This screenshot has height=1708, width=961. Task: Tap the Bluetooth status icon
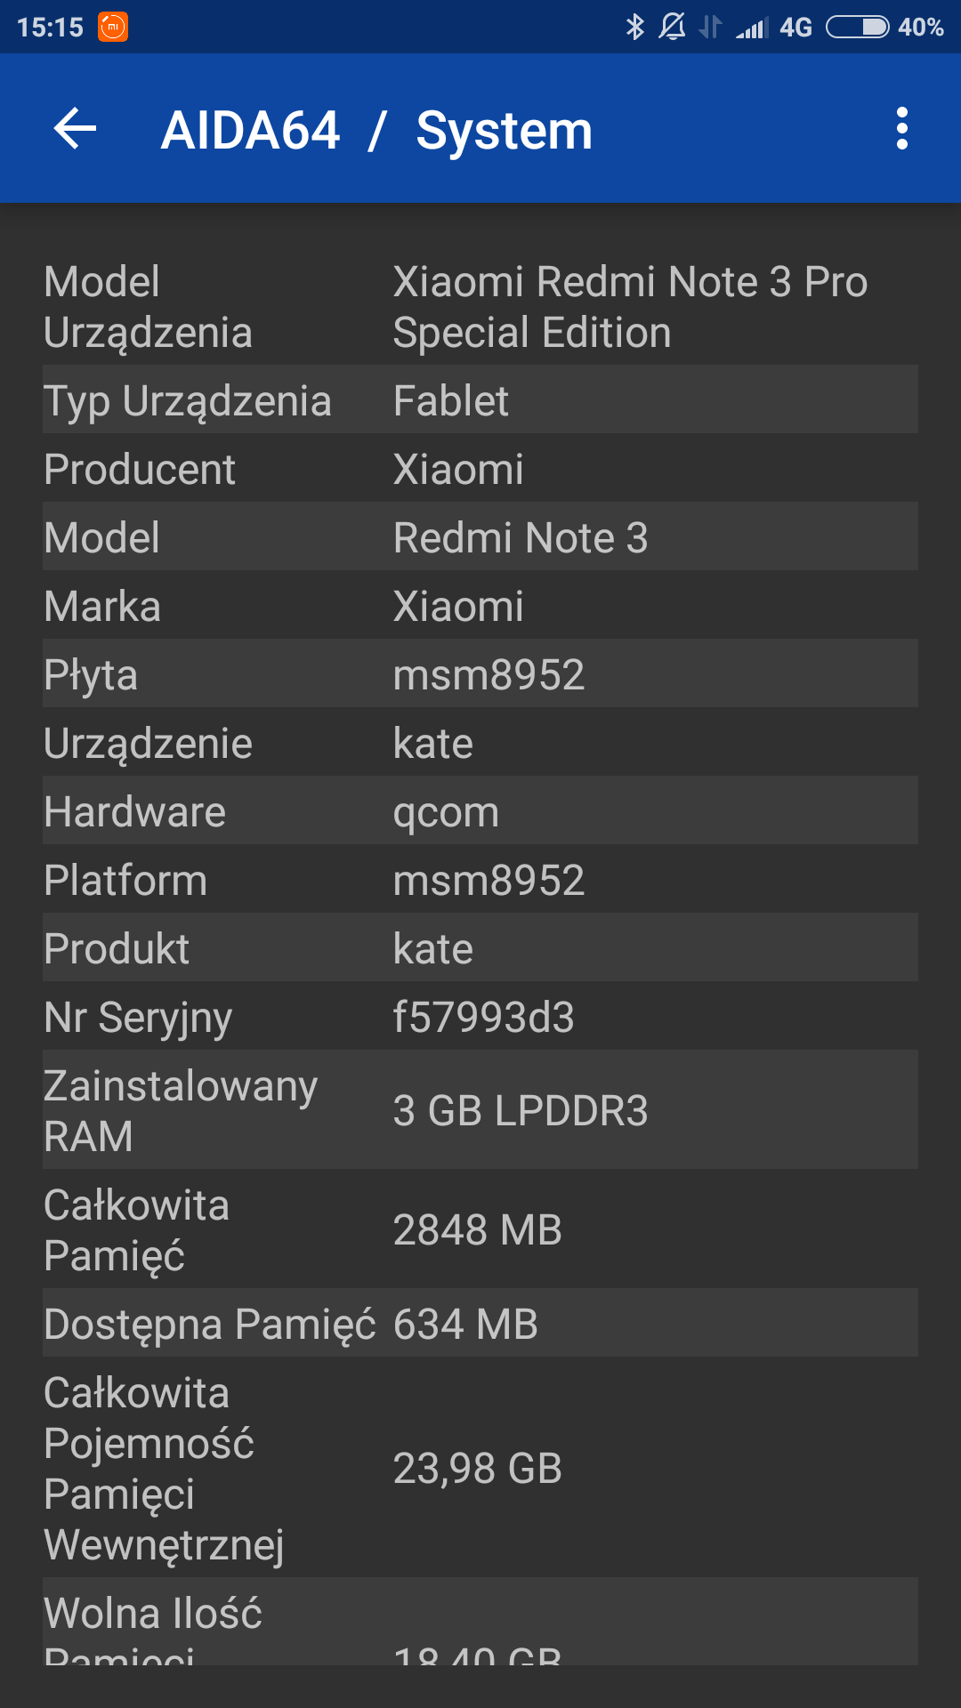tap(634, 27)
